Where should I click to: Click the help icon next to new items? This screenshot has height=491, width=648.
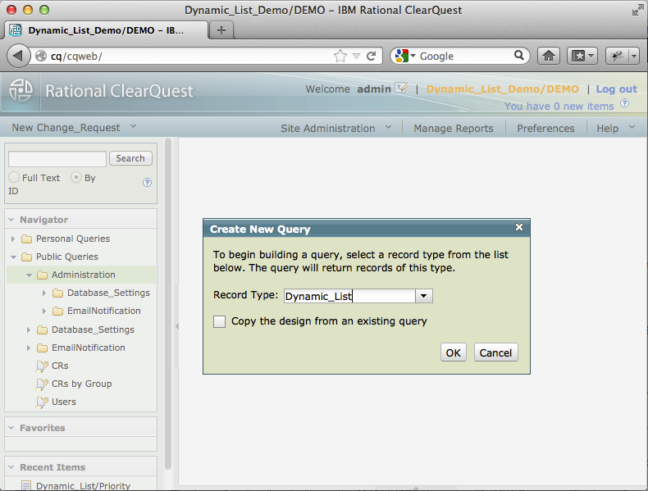tap(624, 103)
